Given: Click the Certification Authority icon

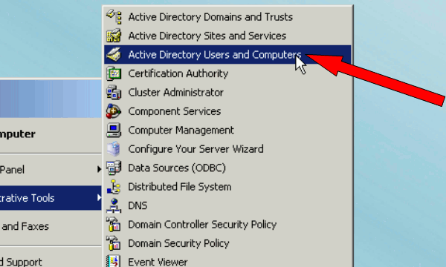Looking at the screenshot, I should [114, 73].
